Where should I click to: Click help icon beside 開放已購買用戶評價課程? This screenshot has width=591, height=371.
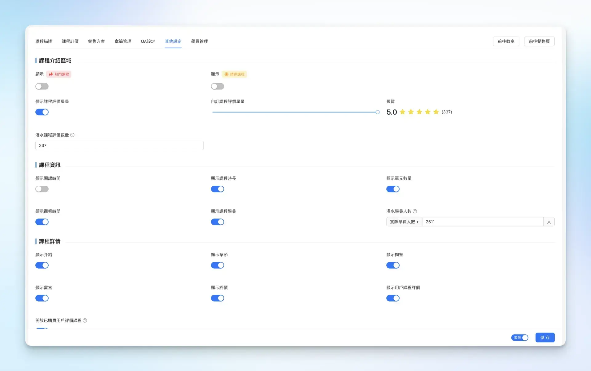point(85,320)
